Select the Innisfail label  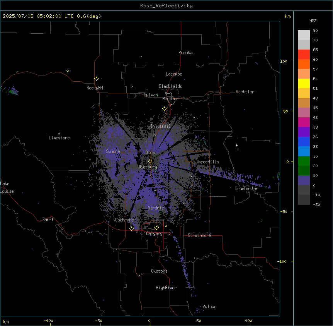[160, 126]
